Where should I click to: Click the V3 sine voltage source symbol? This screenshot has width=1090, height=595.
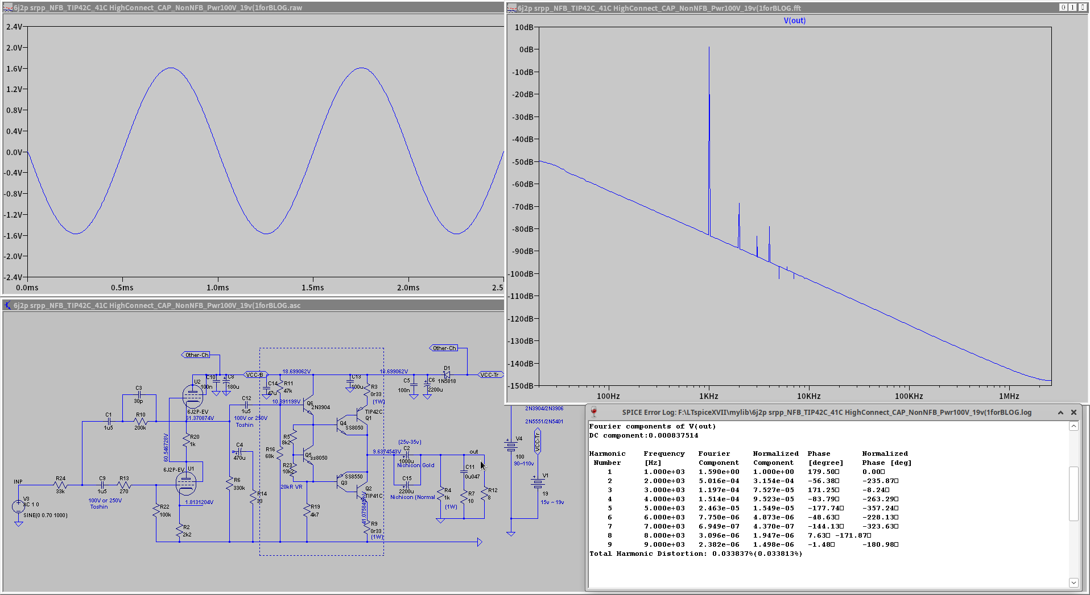pyautogui.click(x=18, y=506)
